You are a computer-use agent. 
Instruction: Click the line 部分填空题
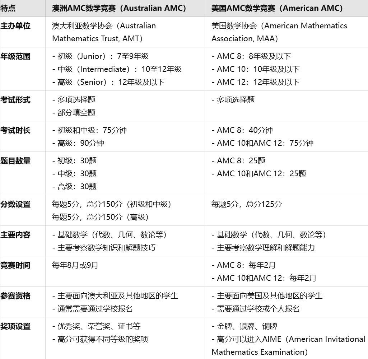pyautogui.click(x=74, y=112)
